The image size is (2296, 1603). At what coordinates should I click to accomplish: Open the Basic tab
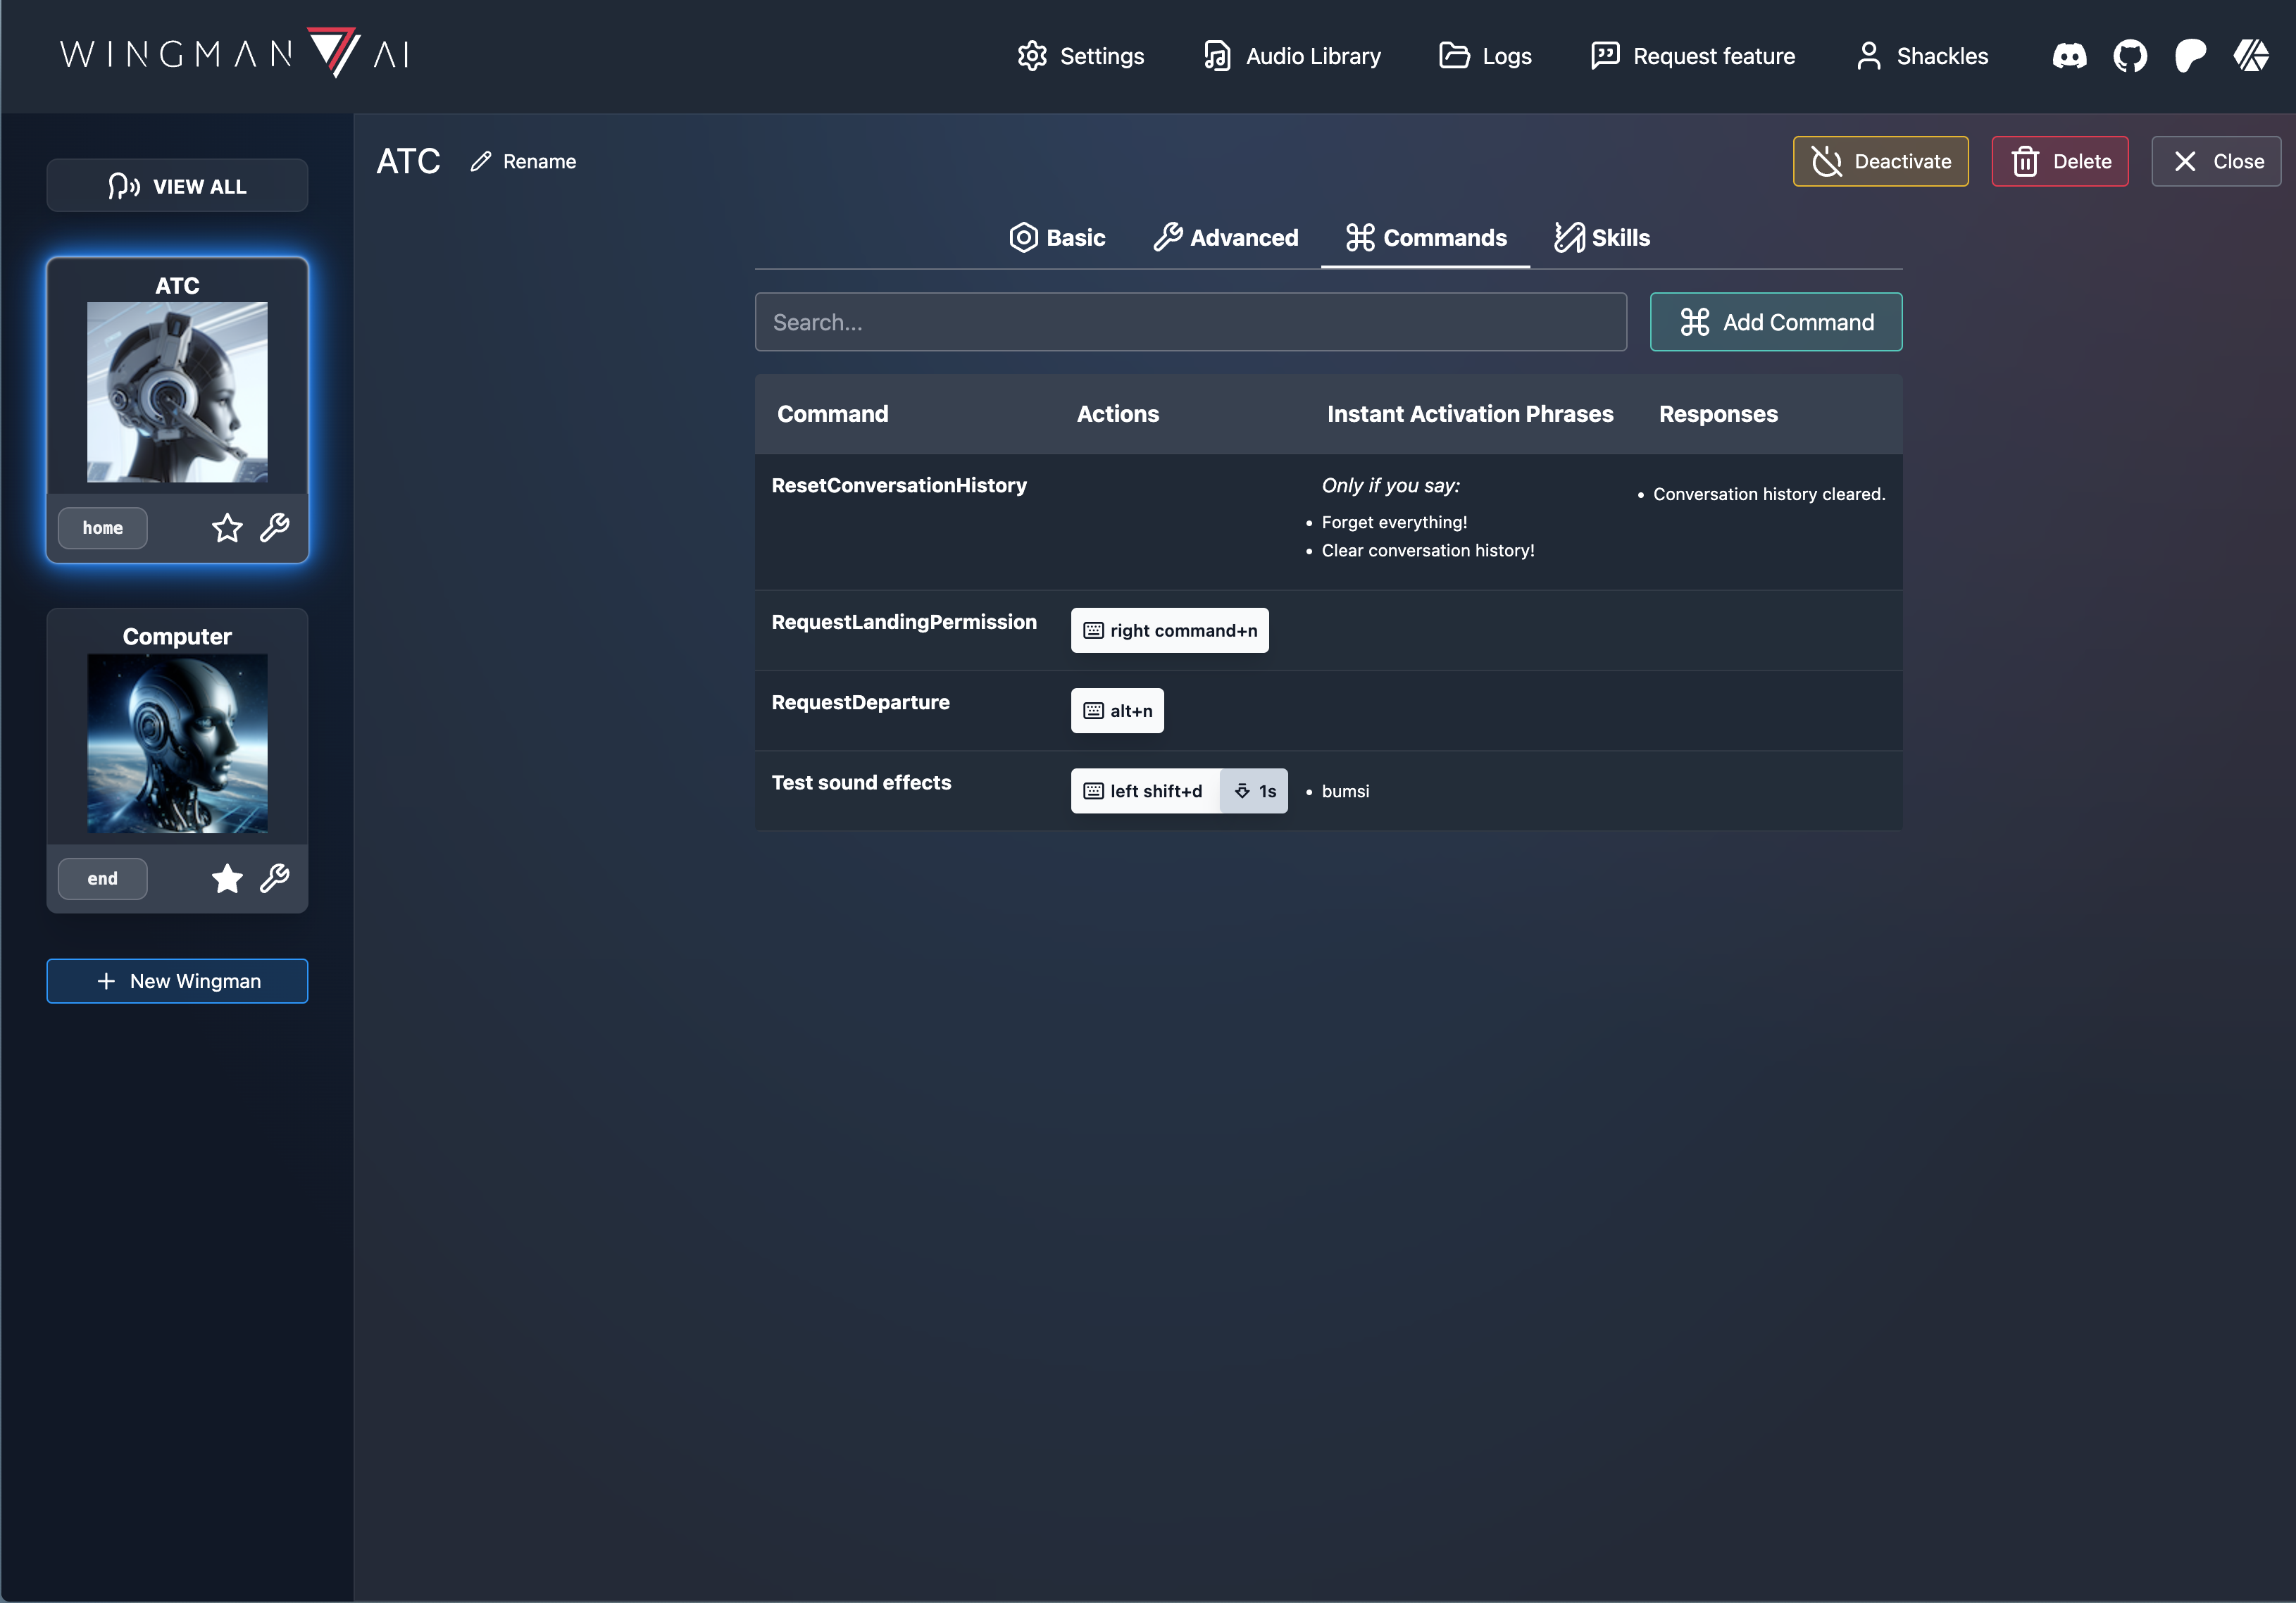1057,238
